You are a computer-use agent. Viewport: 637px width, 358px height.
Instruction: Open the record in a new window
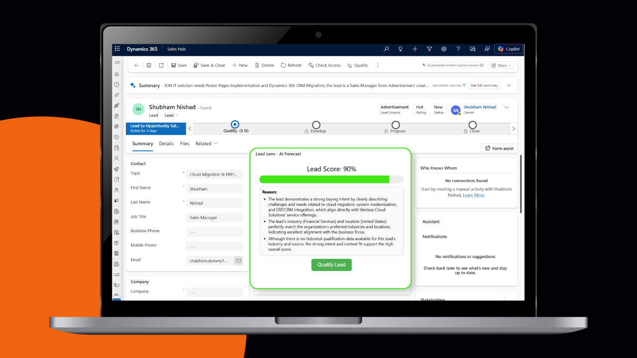(161, 65)
